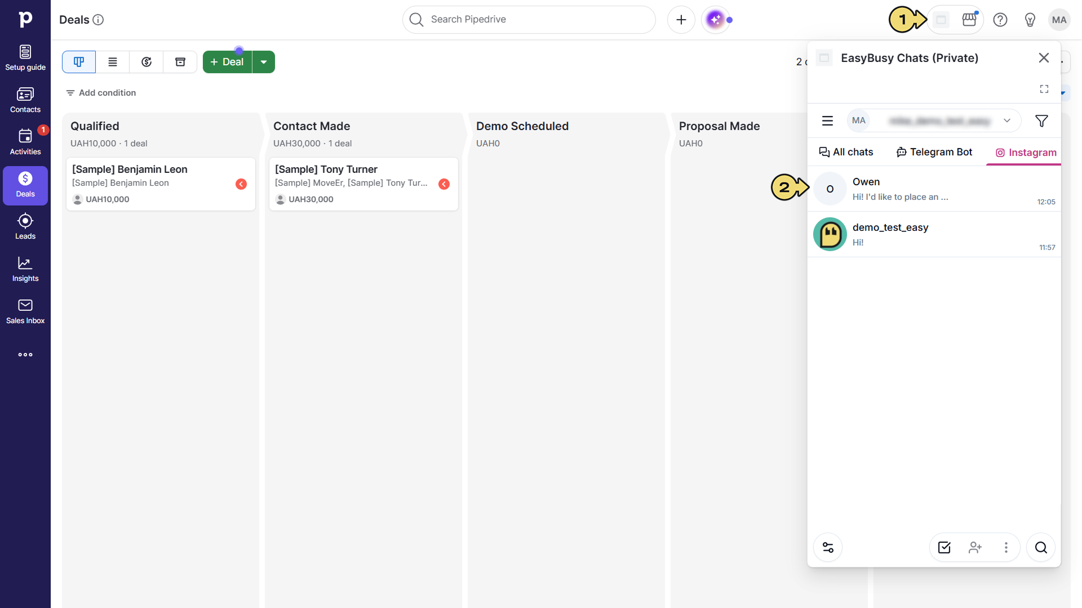Open the help question mark icon

[x=1000, y=20]
